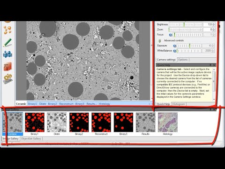Adjust the Zoom slider
The image size is (225, 169).
(x=186, y=30)
